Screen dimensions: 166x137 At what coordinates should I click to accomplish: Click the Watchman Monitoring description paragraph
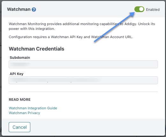(x=82, y=26)
